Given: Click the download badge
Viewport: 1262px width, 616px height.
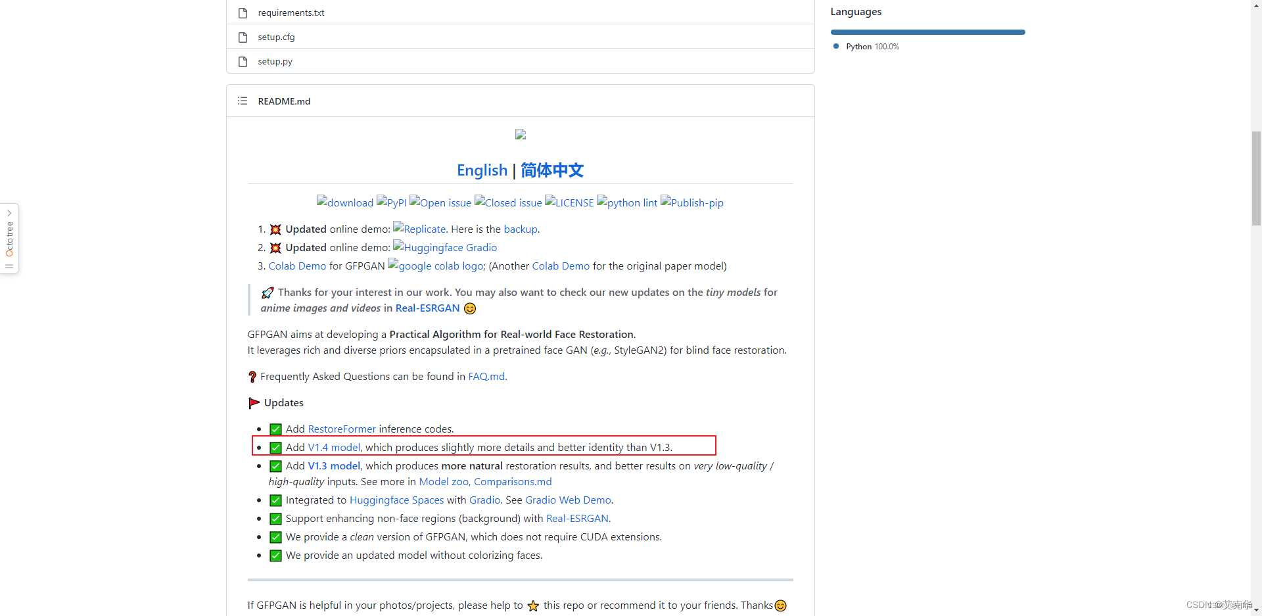Looking at the screenshot, I should (x=344, y=202).
